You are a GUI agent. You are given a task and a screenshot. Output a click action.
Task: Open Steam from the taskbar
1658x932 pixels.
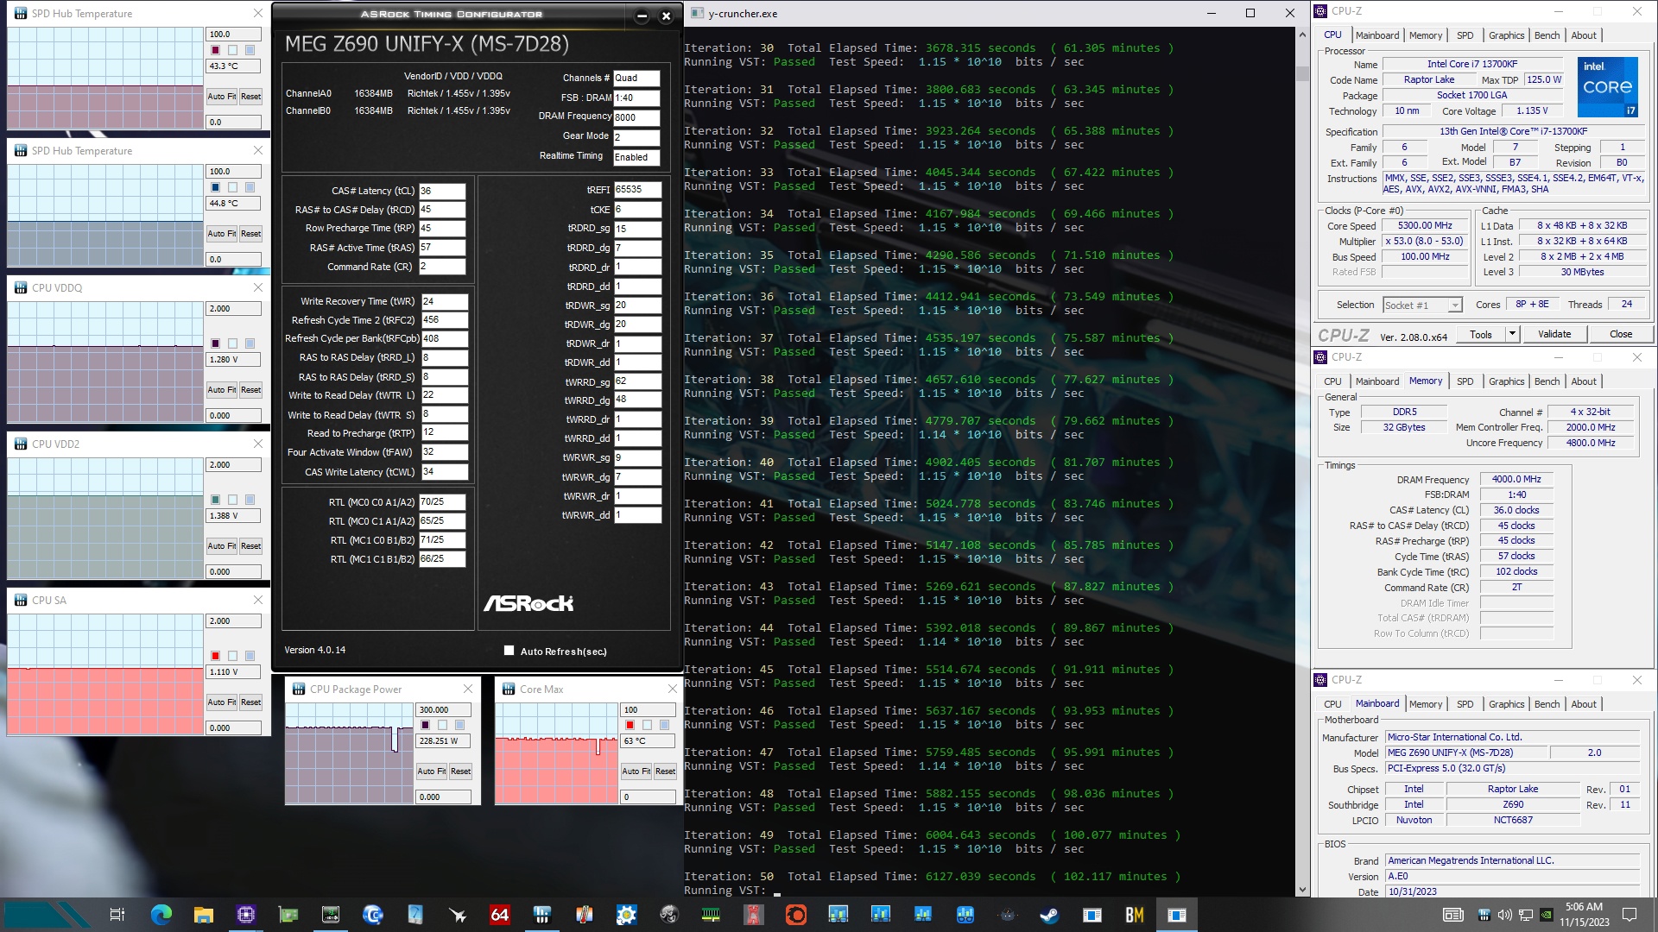pos(1049,915)
